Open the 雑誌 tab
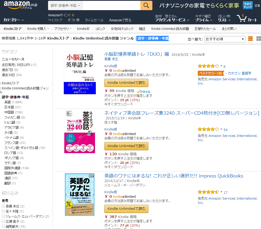This screenshot has height=229, width=261. click(142, 29)
